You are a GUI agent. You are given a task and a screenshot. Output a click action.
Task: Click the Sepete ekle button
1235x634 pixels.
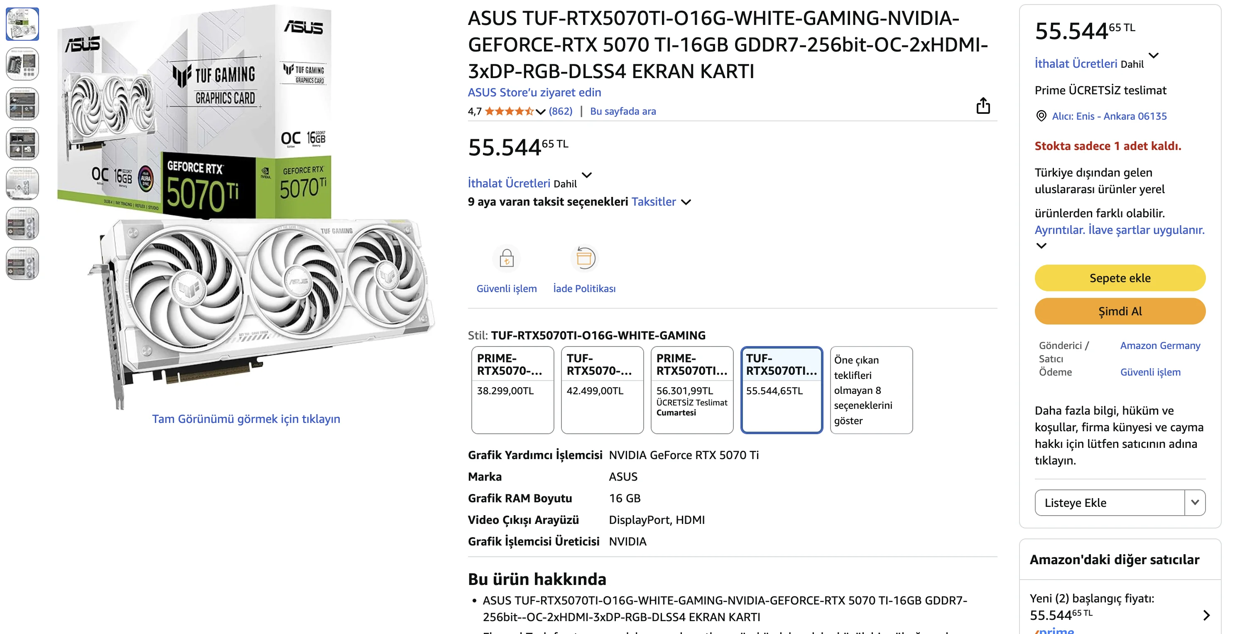[1120, 278]
